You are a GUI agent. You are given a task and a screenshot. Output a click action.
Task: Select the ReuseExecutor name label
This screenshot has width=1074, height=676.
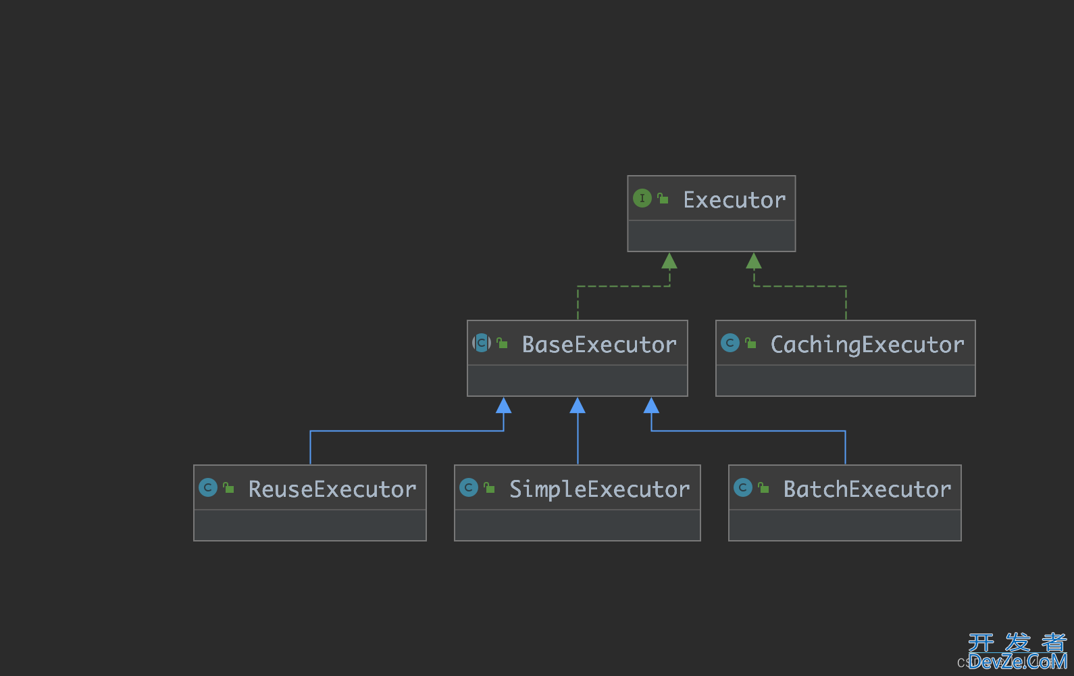point(332,489)
